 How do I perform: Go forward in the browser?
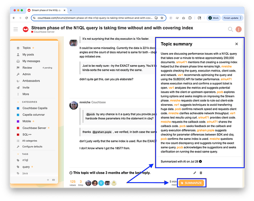coord(20,18)
